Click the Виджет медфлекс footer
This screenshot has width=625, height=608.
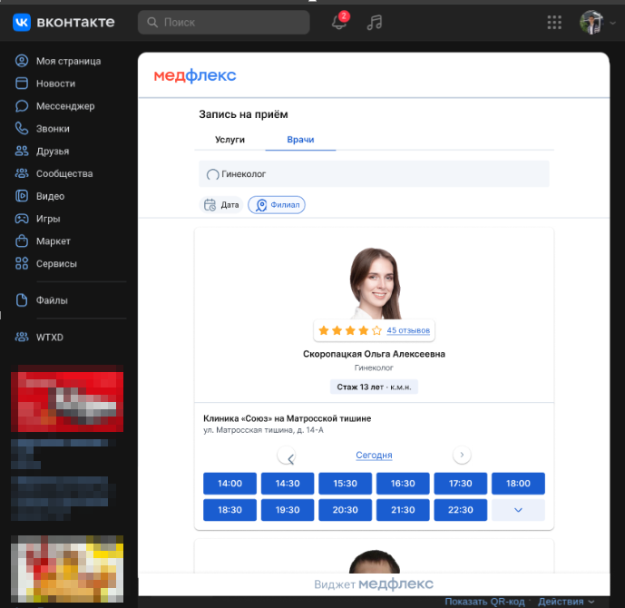tap(374, 584)
